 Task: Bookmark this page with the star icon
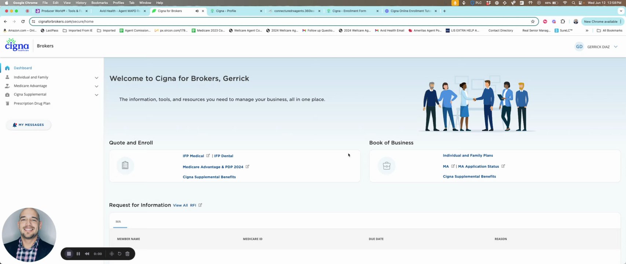click(533, 22)
